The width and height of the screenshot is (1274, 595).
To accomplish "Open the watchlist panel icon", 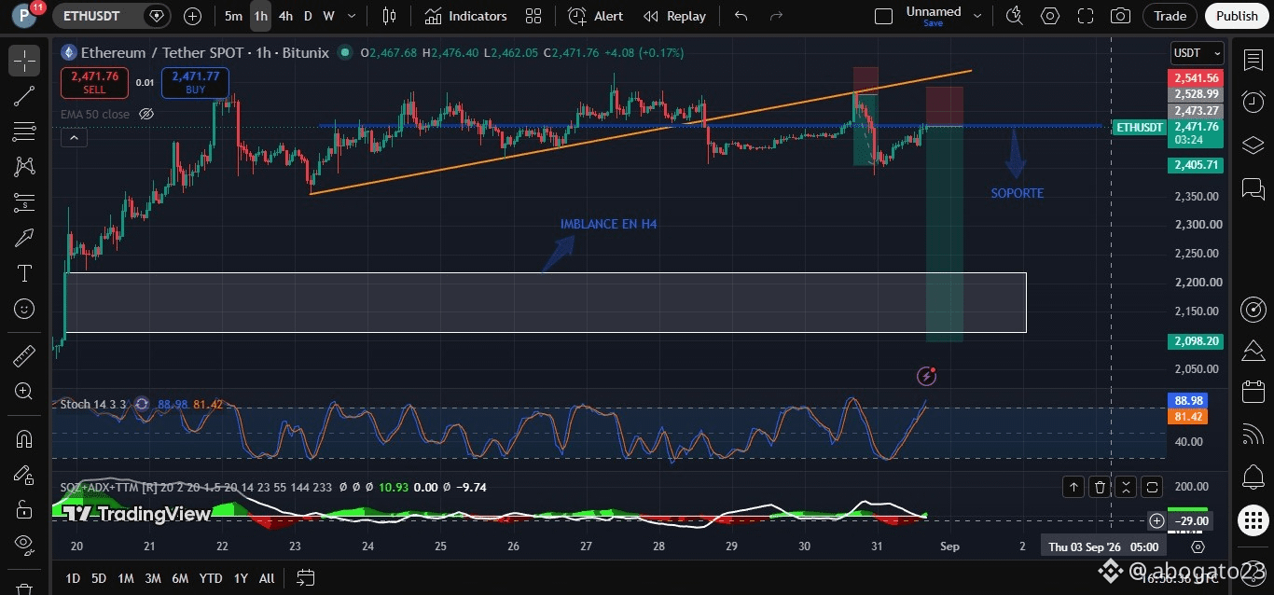I will coord(1253,61).
